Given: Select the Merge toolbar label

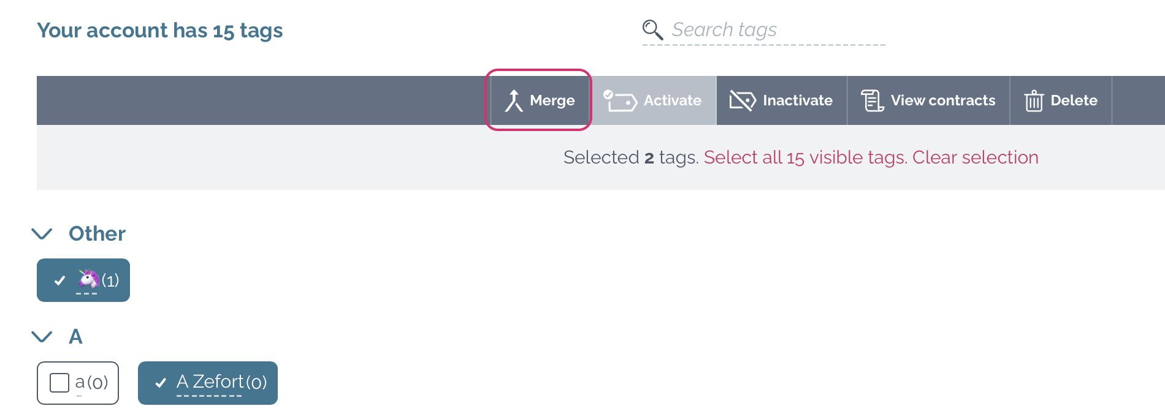Looking at the screenshot, I should 552,100.
